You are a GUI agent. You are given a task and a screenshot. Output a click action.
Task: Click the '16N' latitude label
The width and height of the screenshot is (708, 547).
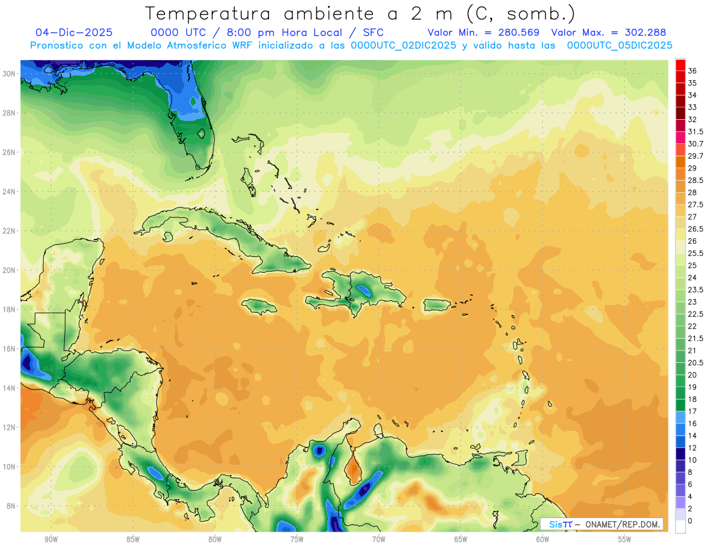[x=9, y=349]
